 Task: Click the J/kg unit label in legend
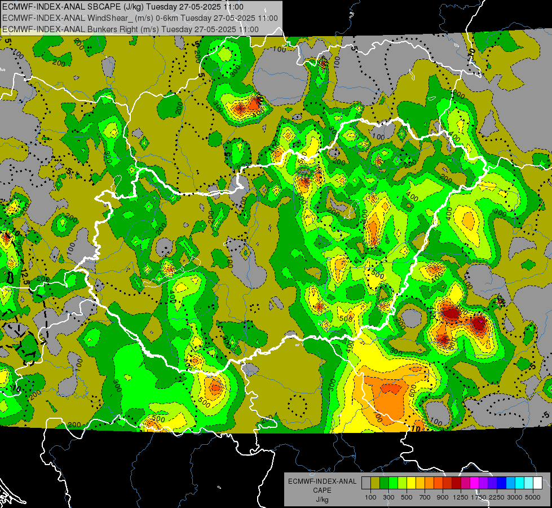pyautogui.click(x=322, y=500)
